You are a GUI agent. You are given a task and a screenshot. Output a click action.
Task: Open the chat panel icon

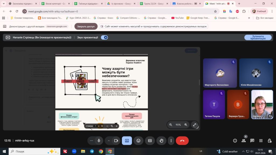pyautogui.click(x=252, y=140)
